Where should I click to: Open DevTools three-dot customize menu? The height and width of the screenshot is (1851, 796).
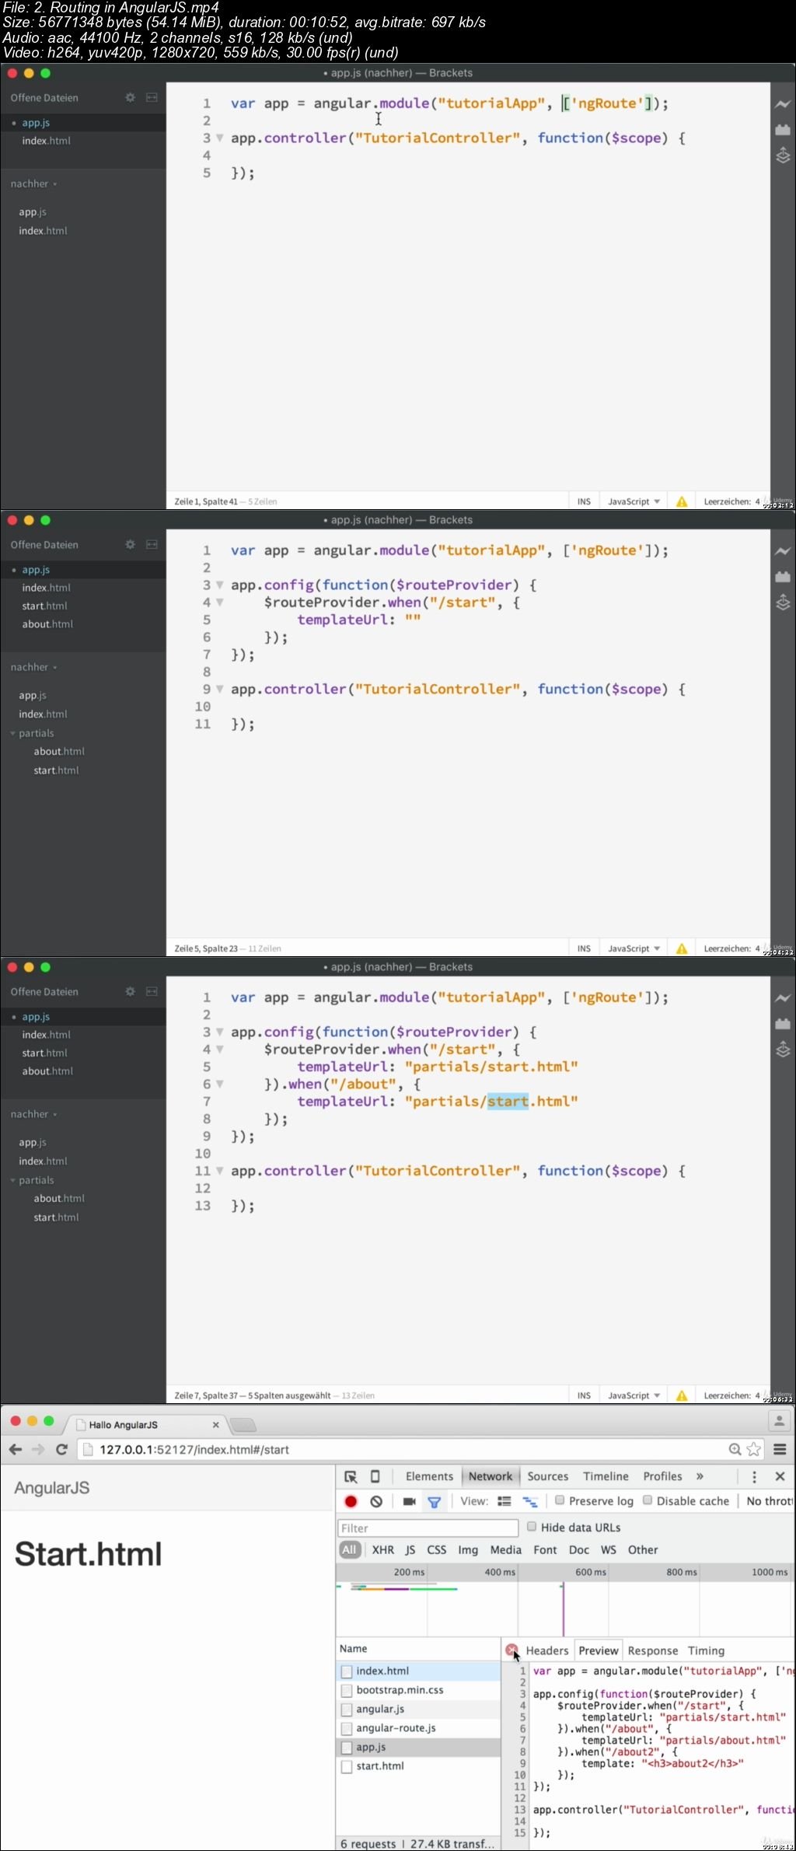[x=754, y=1477]
